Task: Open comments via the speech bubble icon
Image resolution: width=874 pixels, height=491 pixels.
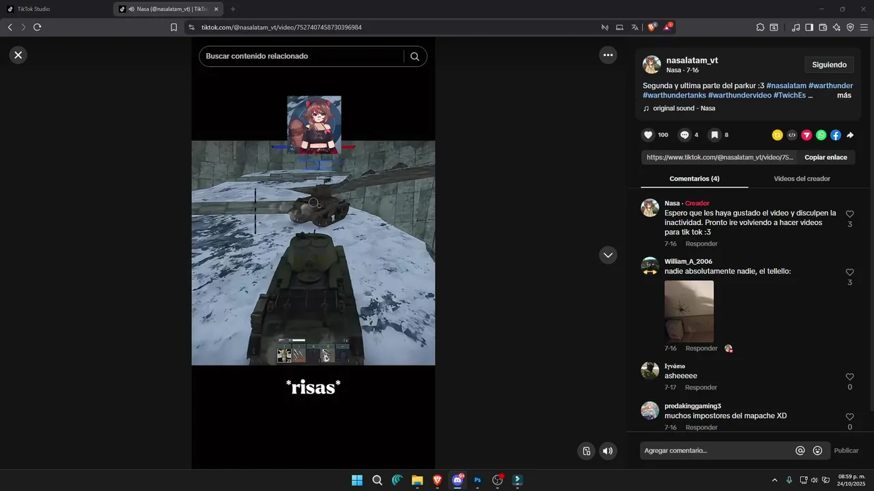Action: 684,135
